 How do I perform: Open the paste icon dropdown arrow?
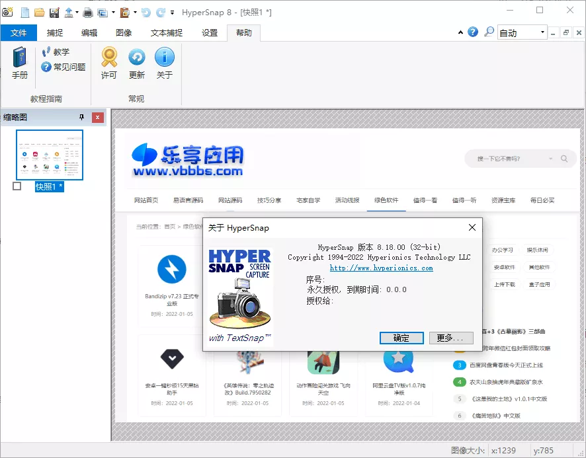(135, 12)
